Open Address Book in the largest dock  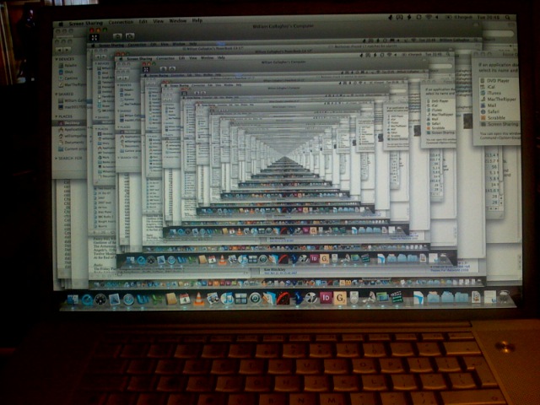[171, 298]
